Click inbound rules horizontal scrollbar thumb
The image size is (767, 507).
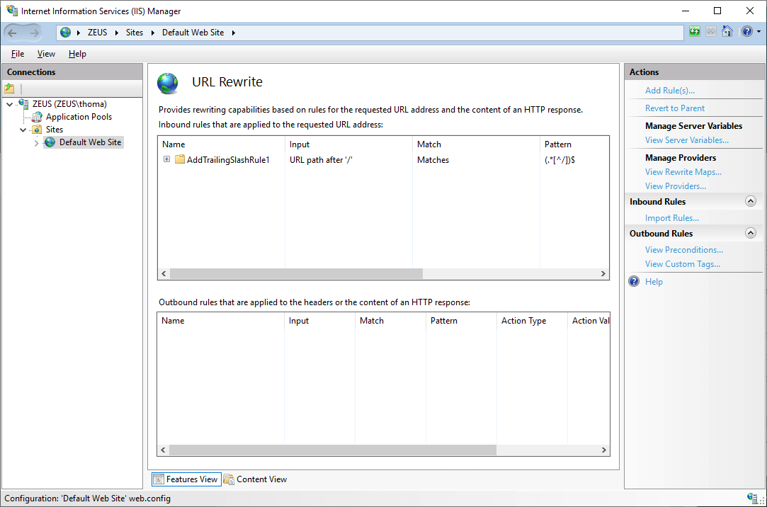296,274
